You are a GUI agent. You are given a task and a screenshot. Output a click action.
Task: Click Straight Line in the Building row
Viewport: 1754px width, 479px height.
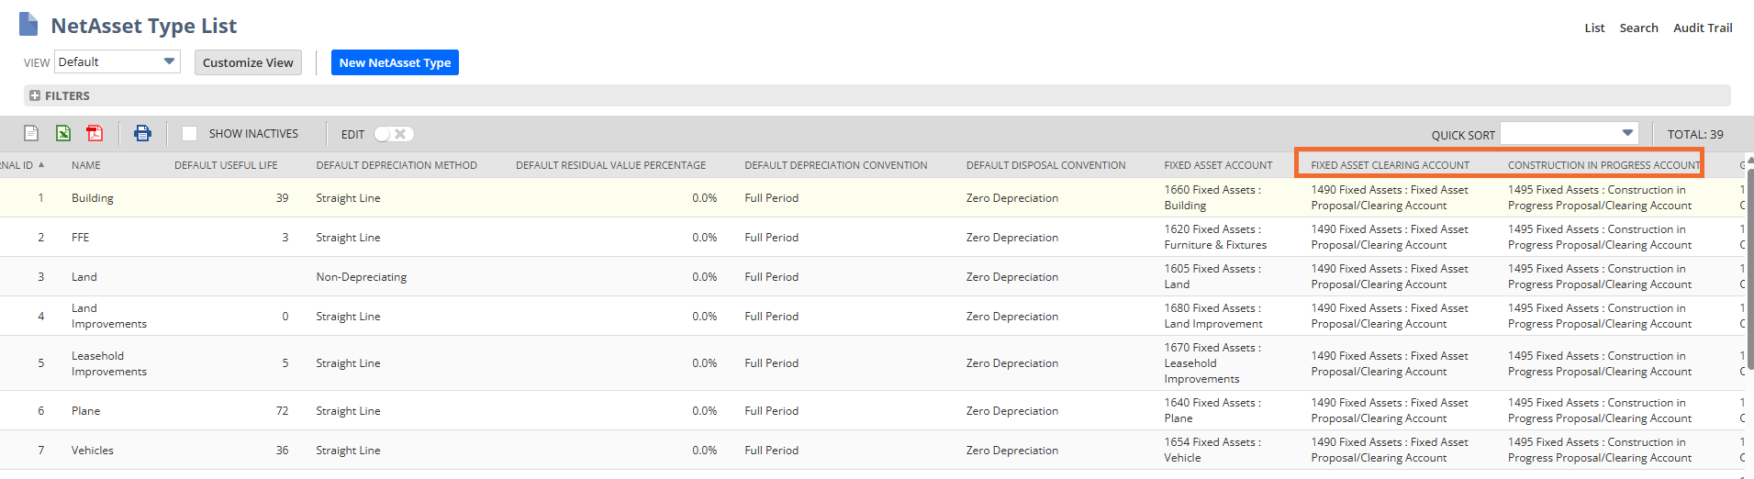(348, 198)
